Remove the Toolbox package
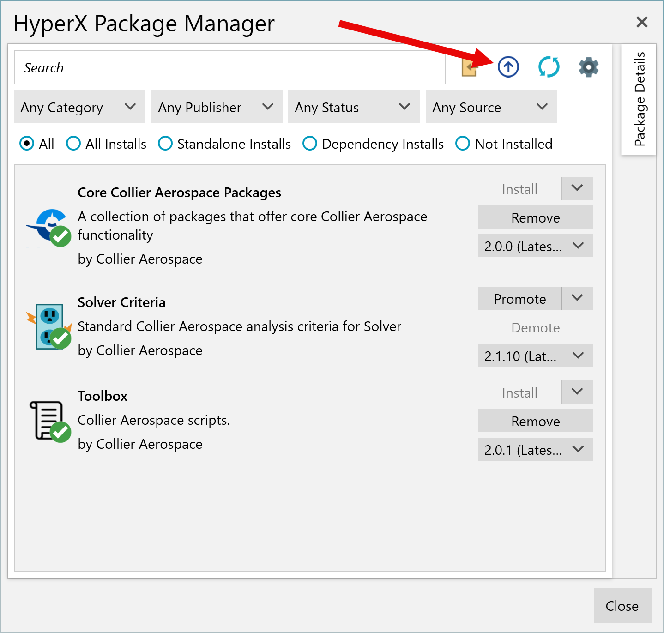Screen dimensions: 664x633 (535, 421)
